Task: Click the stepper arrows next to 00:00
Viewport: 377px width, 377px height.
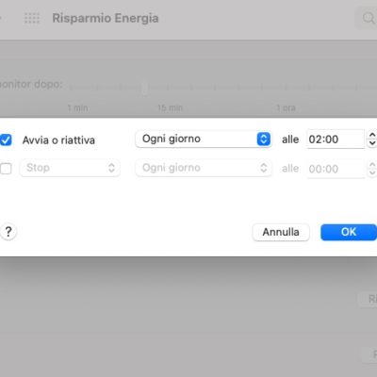Action: coord(372,169)
